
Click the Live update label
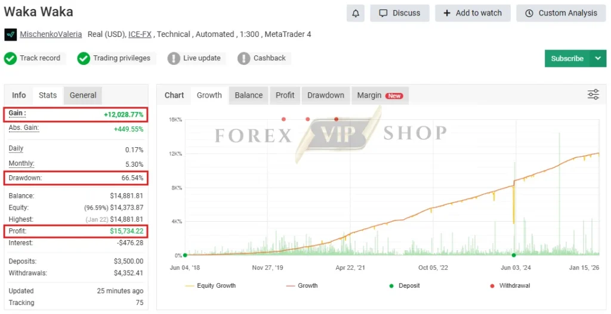(202, 58)
